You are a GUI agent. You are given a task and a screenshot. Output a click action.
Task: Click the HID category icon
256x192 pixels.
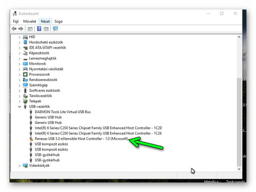tap(26, 37)
